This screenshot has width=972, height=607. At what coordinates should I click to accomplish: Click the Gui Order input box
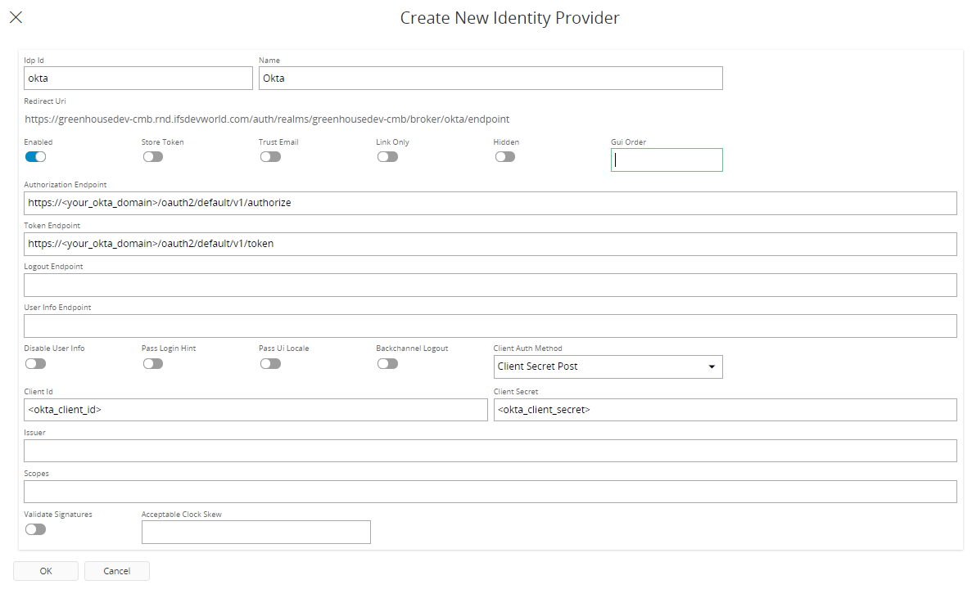pyautogui.click(x=667, y=160)
